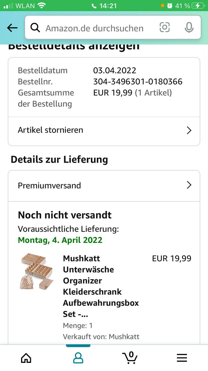Open the account profile tab
This screenshot has width=208, height=371.
tap(78, 358)
